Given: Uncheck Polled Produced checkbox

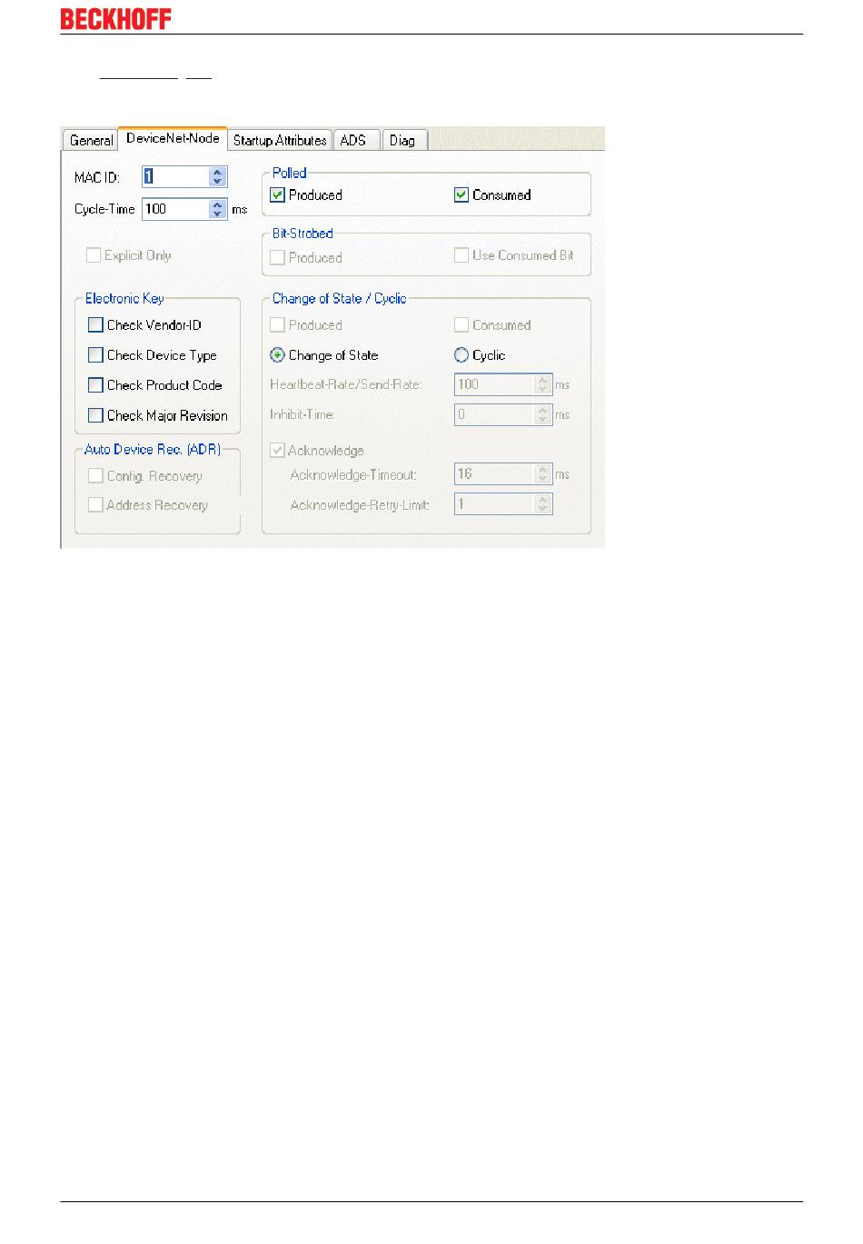Looking at the screenshot, I should pos(278,194).
